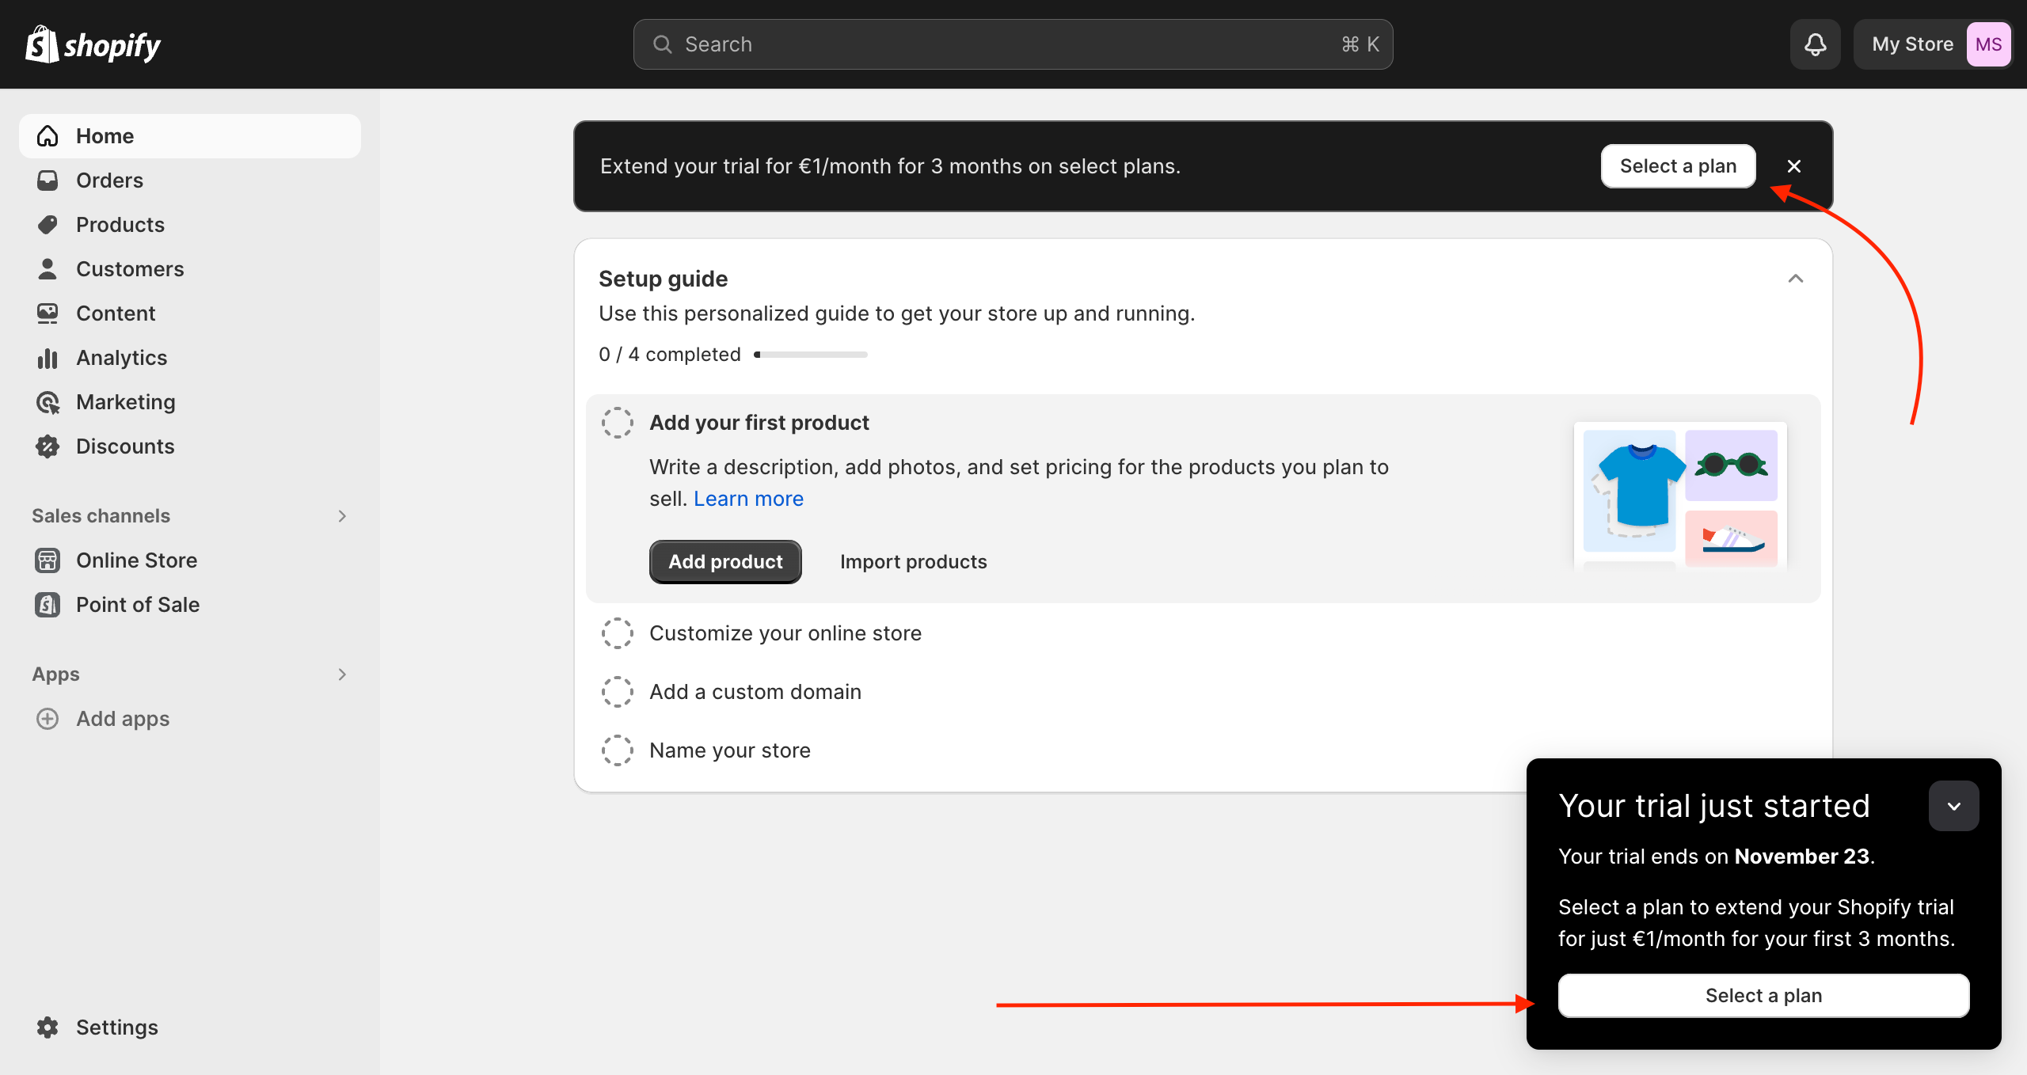Screen dimensions: 2027x1075
Task: Minimize the trial popup with its chevron
Action: tap(1953, 806)
